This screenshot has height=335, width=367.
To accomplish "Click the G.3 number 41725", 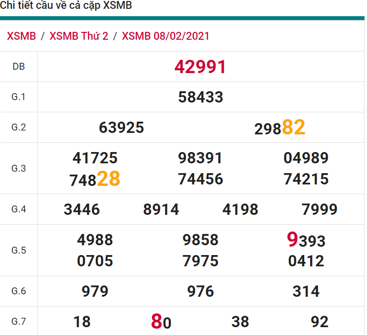I will [95, 158].
